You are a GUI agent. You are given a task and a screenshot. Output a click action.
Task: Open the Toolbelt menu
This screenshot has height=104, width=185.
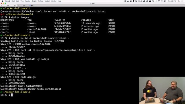coord(47,1)
